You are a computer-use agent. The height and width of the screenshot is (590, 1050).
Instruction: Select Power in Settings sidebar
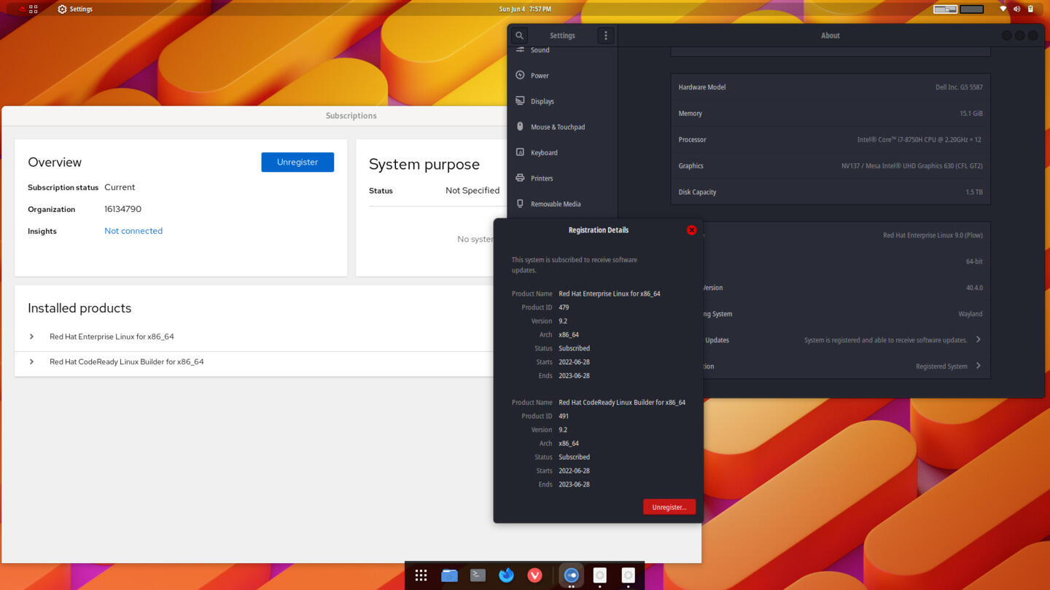(x=562, y=75)
